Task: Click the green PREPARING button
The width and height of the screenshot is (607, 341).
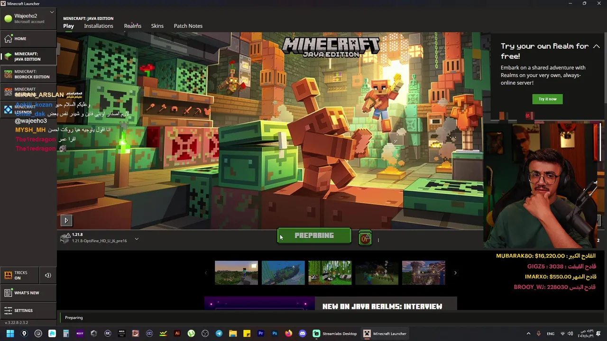Action: [x=314, y=236]
